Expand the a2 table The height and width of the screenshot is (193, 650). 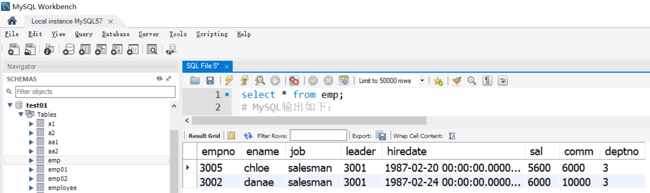coord(31,133)
